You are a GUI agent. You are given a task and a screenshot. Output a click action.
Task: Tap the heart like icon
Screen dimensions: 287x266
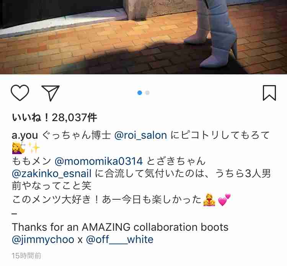[20, 93]
